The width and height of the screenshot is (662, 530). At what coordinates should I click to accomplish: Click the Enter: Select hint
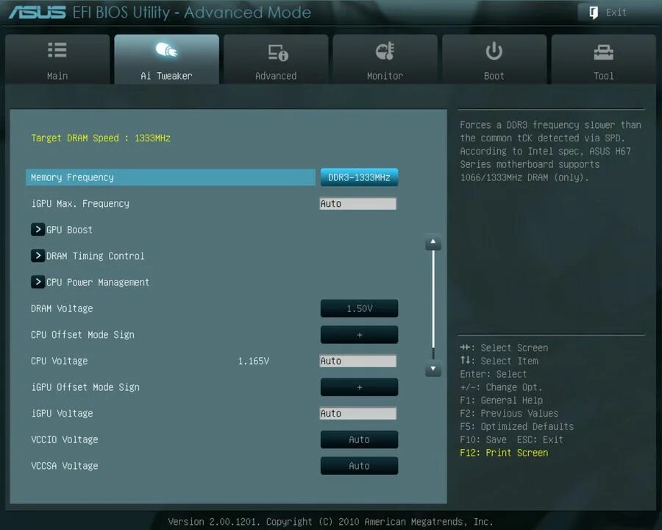494,374
